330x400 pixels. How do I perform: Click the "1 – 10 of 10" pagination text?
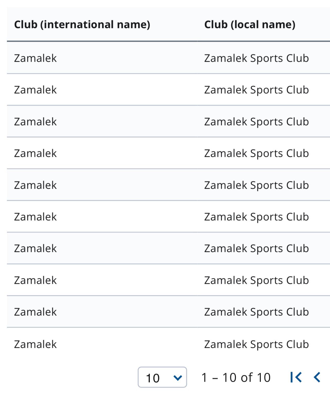(x=236, y=378)
